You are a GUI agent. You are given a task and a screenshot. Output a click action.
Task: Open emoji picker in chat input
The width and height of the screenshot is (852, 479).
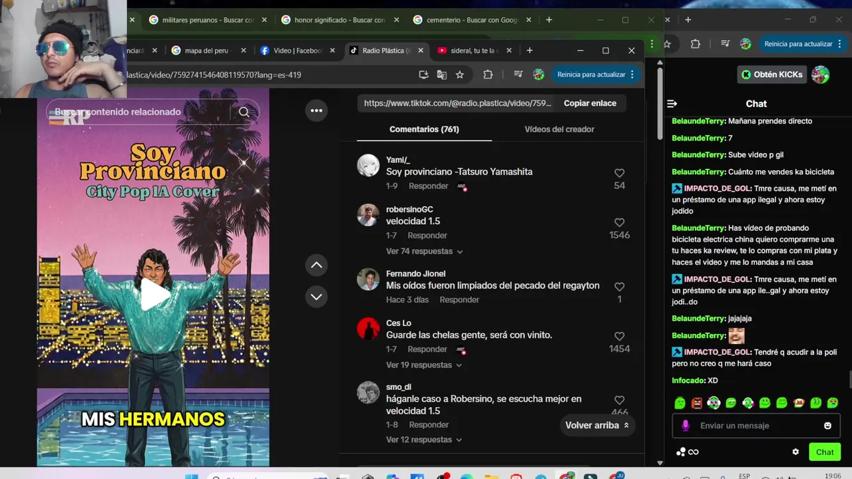point(828,426)
